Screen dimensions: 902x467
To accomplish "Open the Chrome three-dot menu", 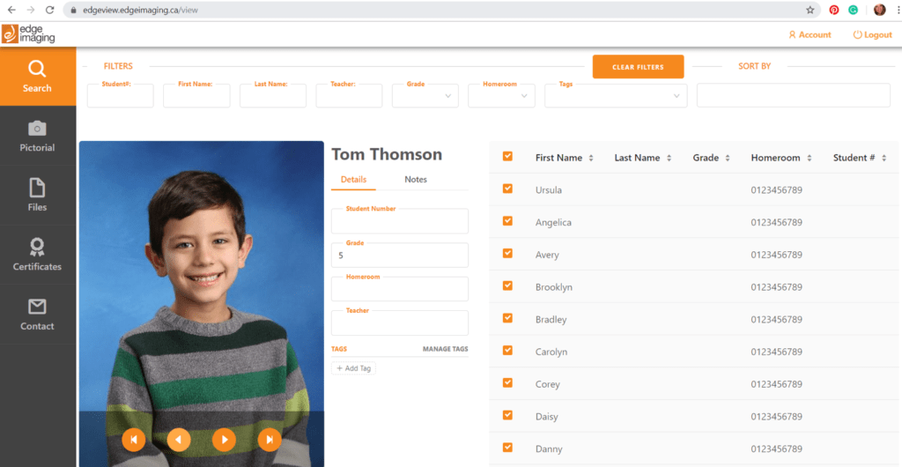I will [898, 10].
